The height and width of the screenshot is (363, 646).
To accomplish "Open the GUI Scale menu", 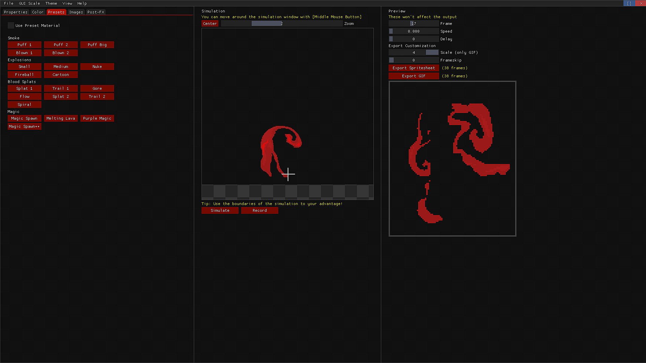I will click(x=29, y=3).
